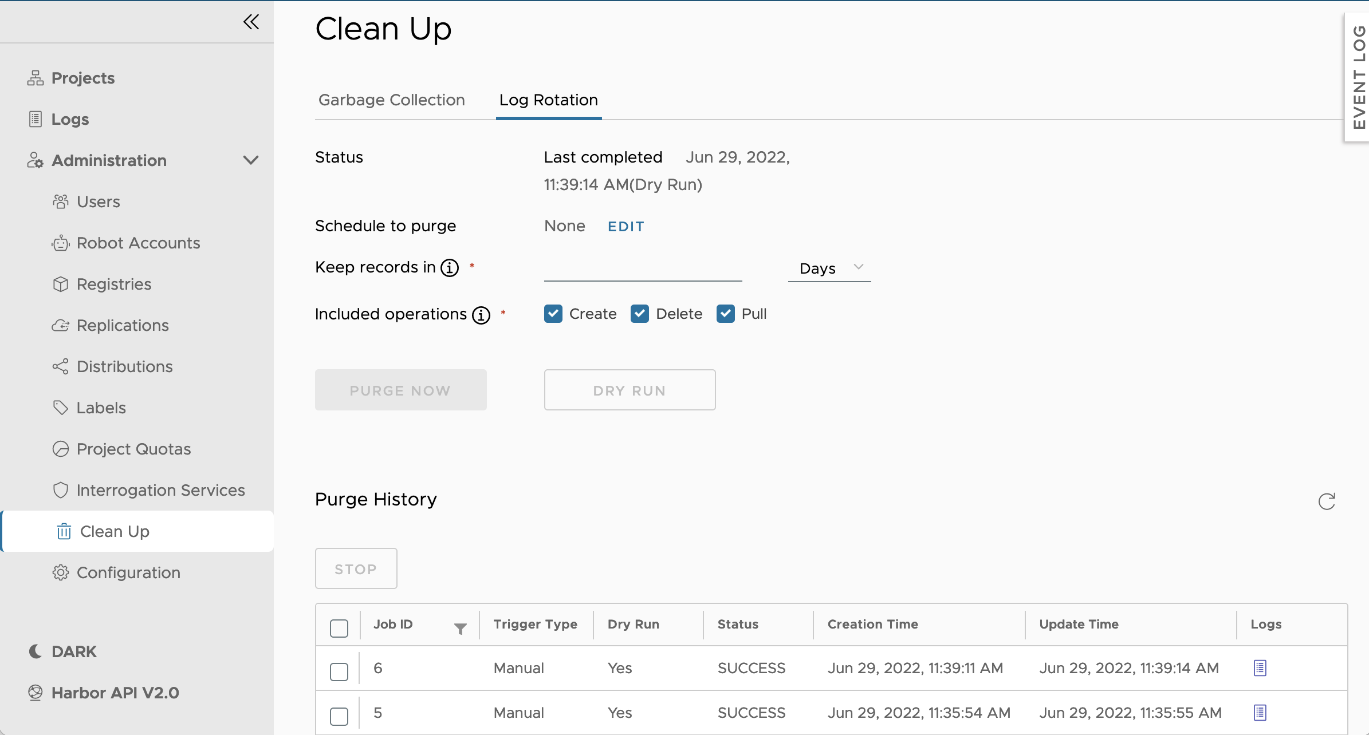The image size is (1369, 735).
Task: Click the Project Quotas pie icon
Action: (x=61, y=449)
